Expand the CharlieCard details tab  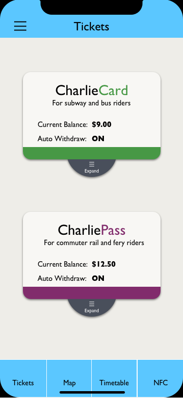(x=92, y=168)
